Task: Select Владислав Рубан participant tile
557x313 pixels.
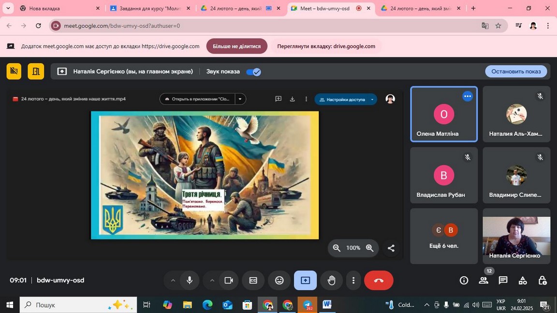Action: click(444, 175)
